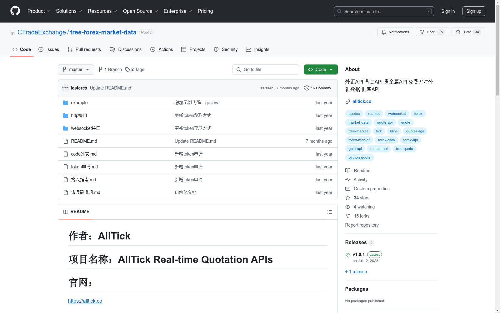500x313 pixels.
Task: Open the Projects tab
Action: [193, 49]
